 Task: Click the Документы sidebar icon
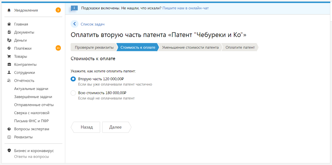[9, 32]
